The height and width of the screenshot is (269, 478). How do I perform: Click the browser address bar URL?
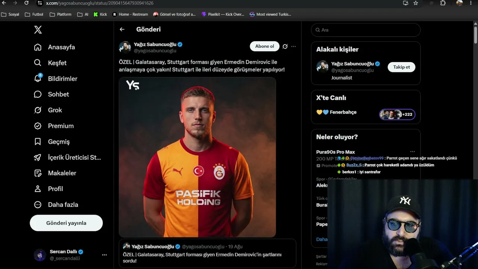[100, 3]
